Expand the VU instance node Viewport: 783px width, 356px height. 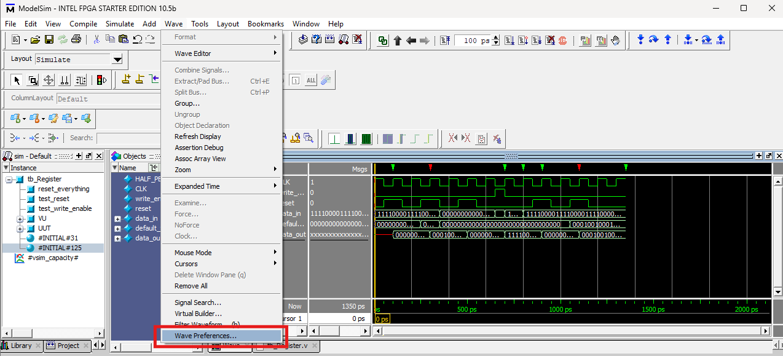[x=20, y=218]
